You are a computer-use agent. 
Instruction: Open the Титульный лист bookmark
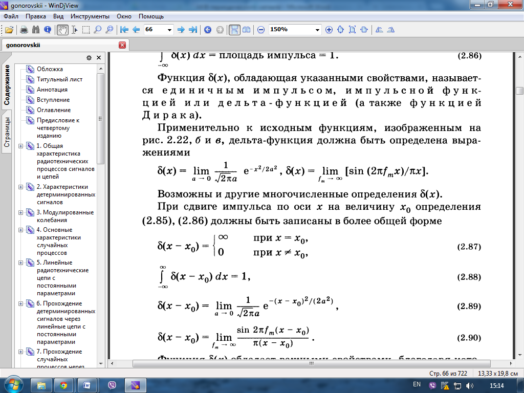pos(59,79)
